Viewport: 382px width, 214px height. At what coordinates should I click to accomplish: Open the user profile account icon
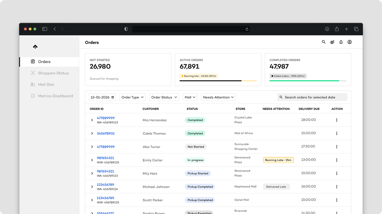tap(349, 42)
